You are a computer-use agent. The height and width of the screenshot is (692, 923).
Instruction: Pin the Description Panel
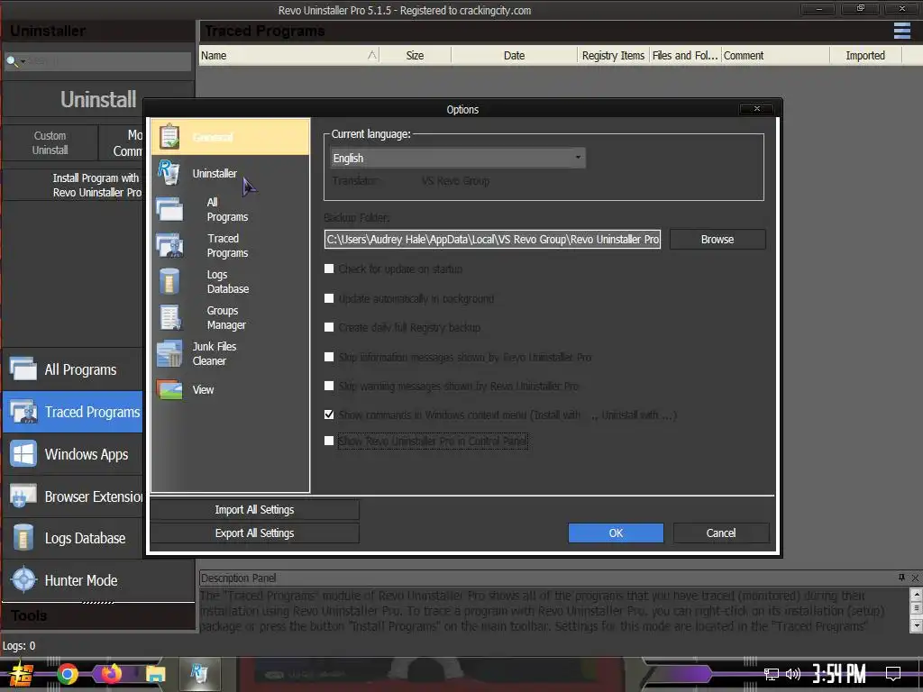tap(901, 578)
